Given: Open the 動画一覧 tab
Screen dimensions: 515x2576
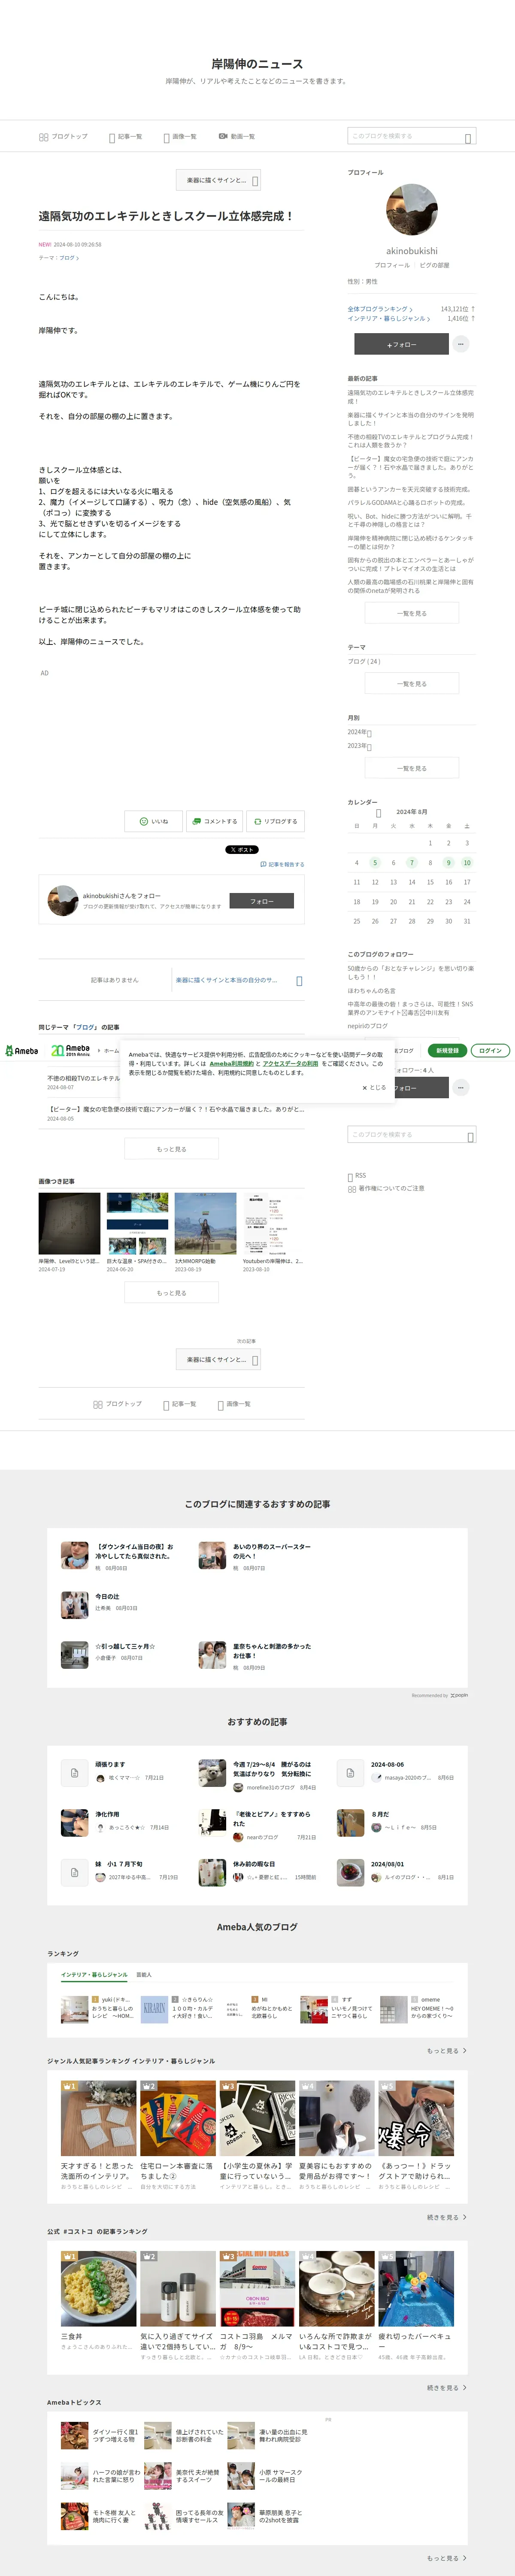Looking at the screenshot, I should click(x=237, y=137).
